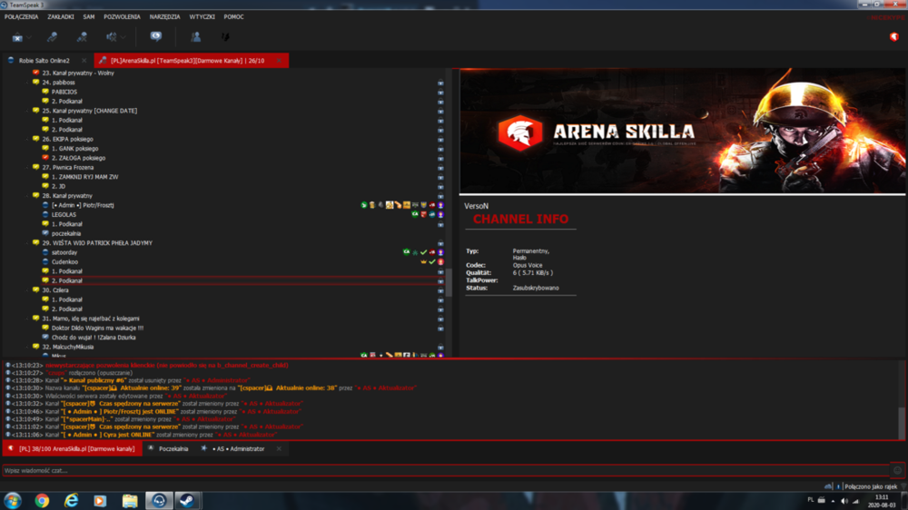Open the POŁĄCZENIA menu
The width and height of the screenshot is (908, 510).
(22, 16)
